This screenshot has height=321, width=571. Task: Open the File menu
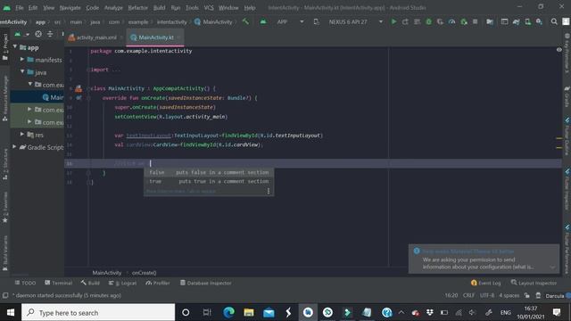20,8
